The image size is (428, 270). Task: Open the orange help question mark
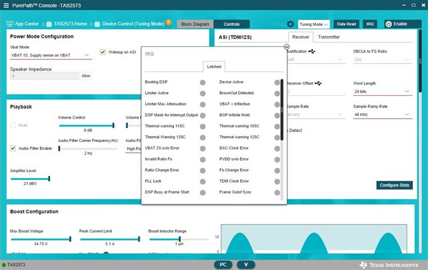[x=169, y=22]
